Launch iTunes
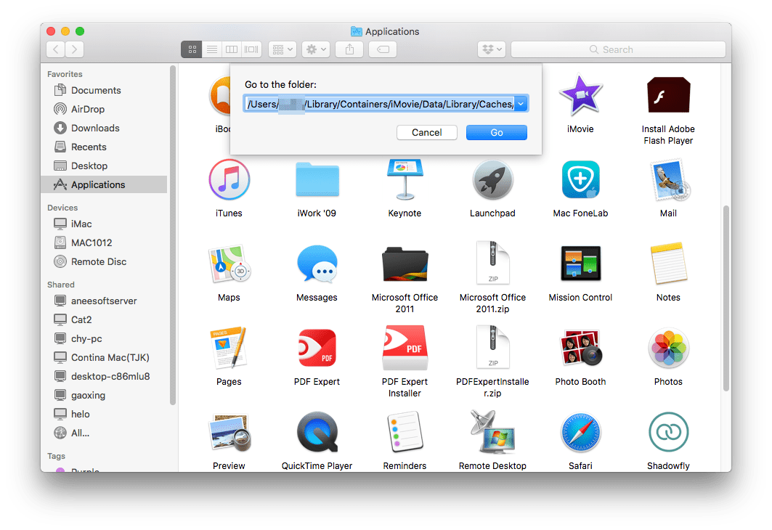The height and width of the screenshot is (530, 772). click(229, 179)
